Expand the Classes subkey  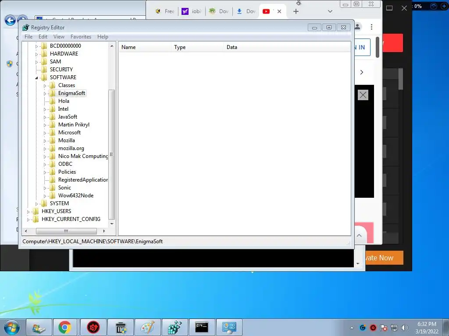[x=45, y=86]
